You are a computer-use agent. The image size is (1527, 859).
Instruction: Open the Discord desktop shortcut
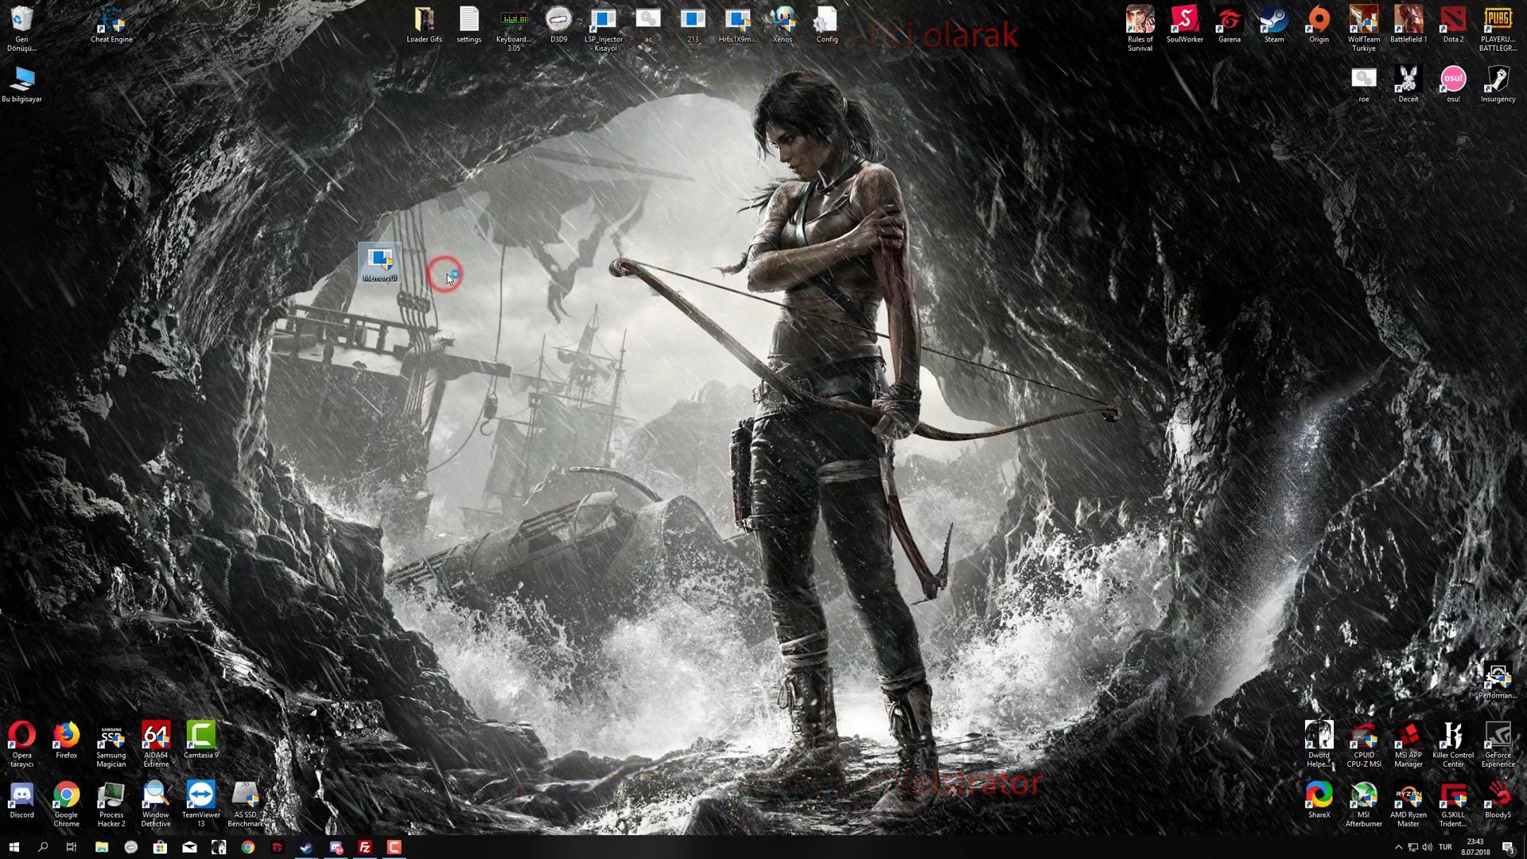pos(22,801)
